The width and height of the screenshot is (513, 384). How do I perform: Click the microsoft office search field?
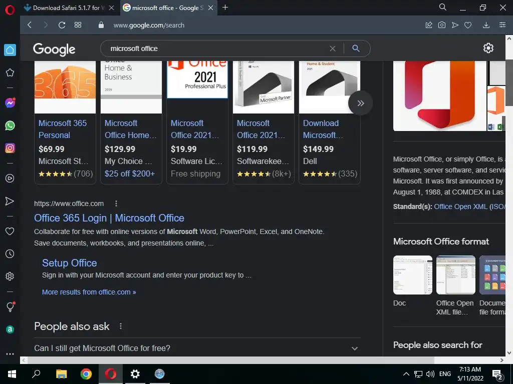click(x=216, y=48)
